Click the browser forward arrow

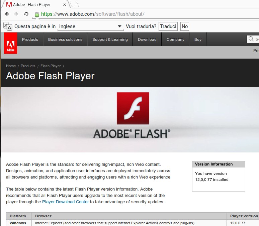[x=16, y=14]
